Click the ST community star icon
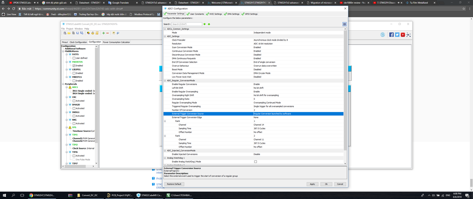473x199 pixels. [x=409, y=35]
